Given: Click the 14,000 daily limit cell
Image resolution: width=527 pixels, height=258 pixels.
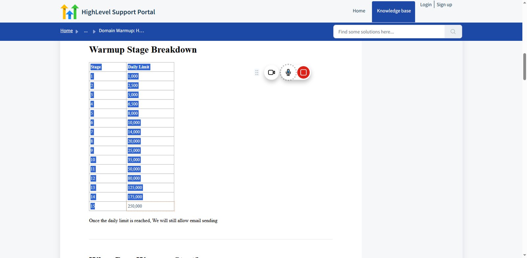Looking at the screenshot, I should point(150,132).
